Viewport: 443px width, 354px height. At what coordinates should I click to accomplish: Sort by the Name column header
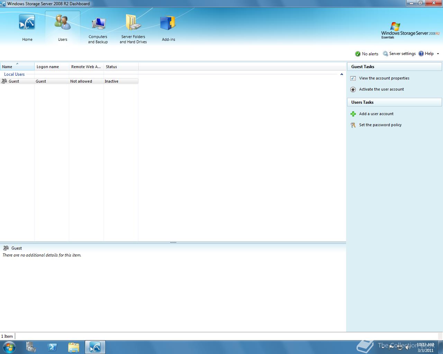(17, 66)
